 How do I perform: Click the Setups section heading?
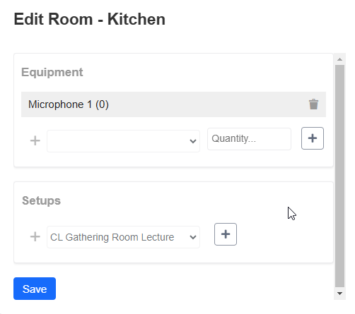pos(41,200)
